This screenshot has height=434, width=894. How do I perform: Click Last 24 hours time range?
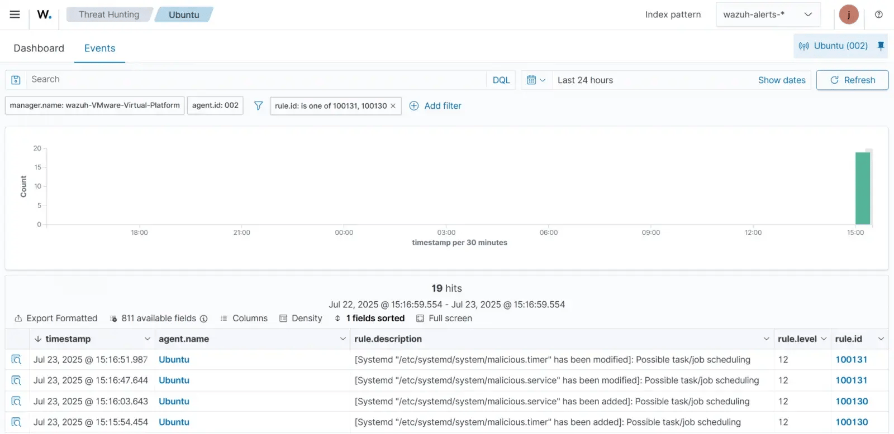(585, 80)
